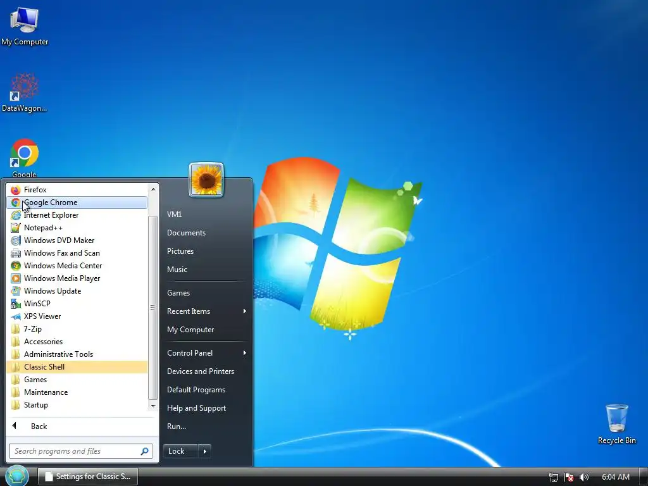Select the DataWagon desktop shortcut
The image size is (648, 486).
(25, 92)
